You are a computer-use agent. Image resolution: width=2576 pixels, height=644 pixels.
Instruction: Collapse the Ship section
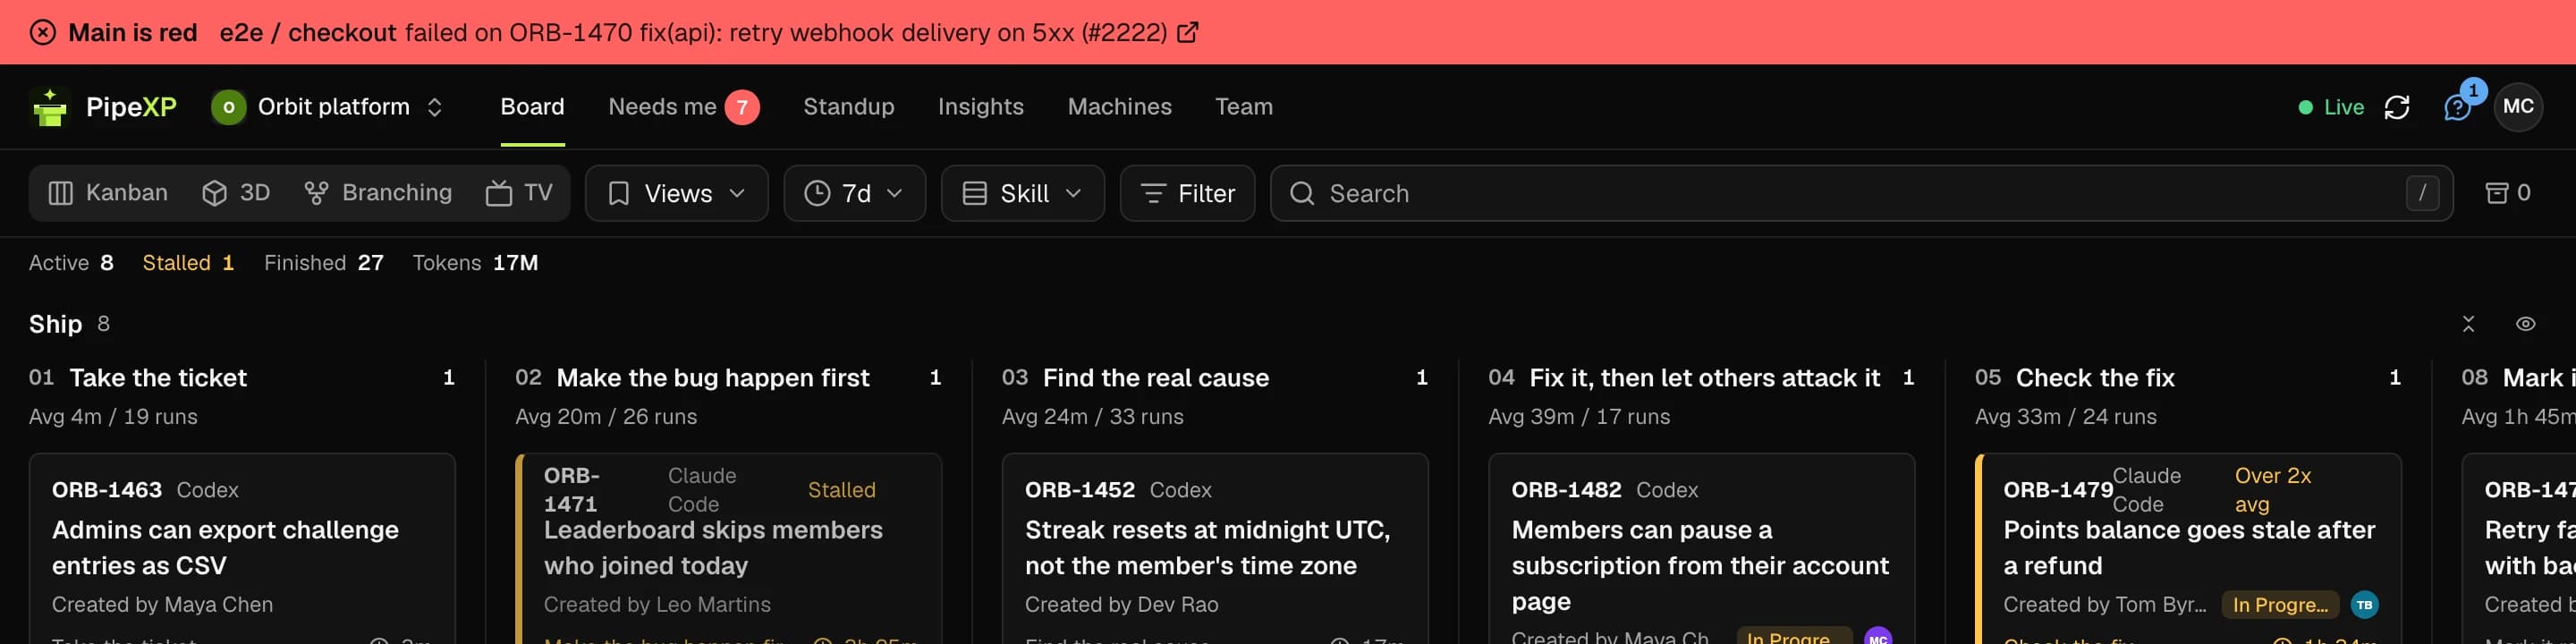coord(2468,324)
